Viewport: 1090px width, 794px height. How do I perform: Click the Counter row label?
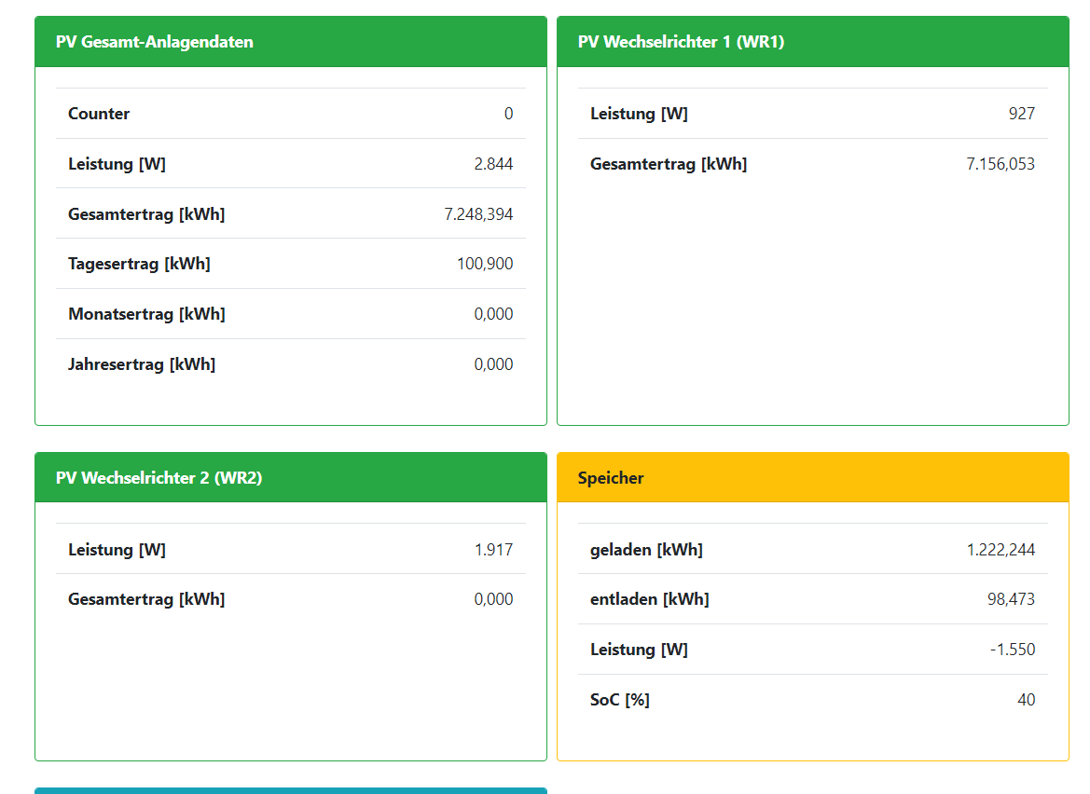[99, 114]
